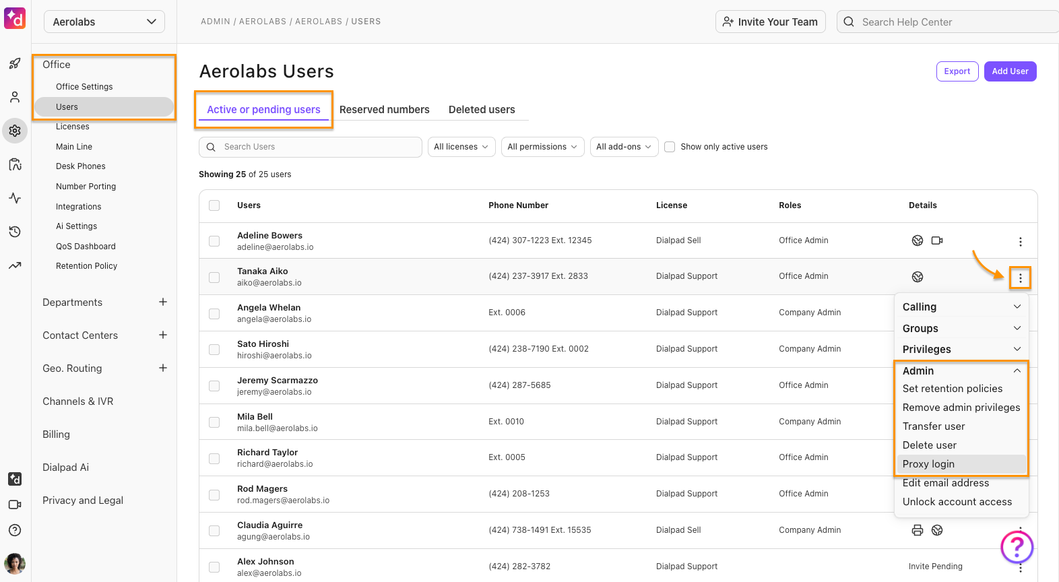Screen dimensions: 1059x582
Task: Click the search magnifier in Search Help Center
Action: point(849,22)
